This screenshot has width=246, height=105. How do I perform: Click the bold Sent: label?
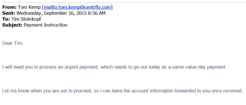(9, 13)
